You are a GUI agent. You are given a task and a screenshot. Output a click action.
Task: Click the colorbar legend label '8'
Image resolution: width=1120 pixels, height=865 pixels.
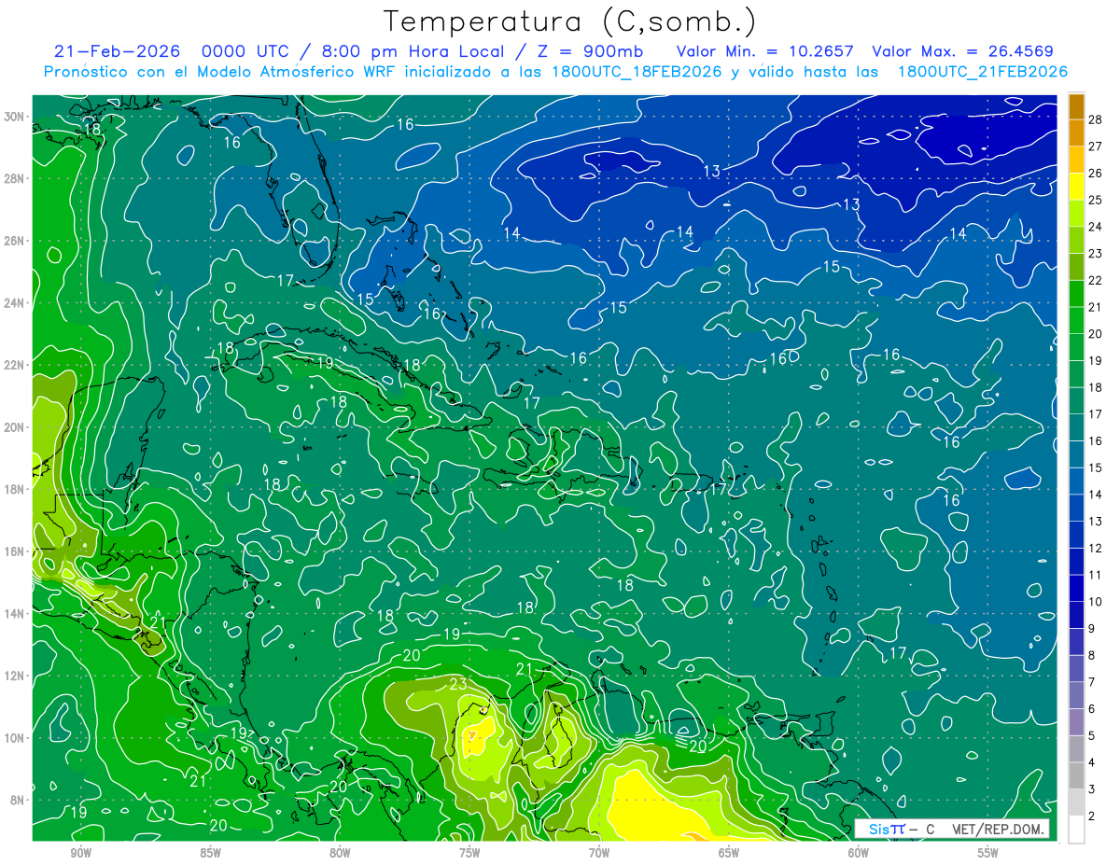(1092, 655)
